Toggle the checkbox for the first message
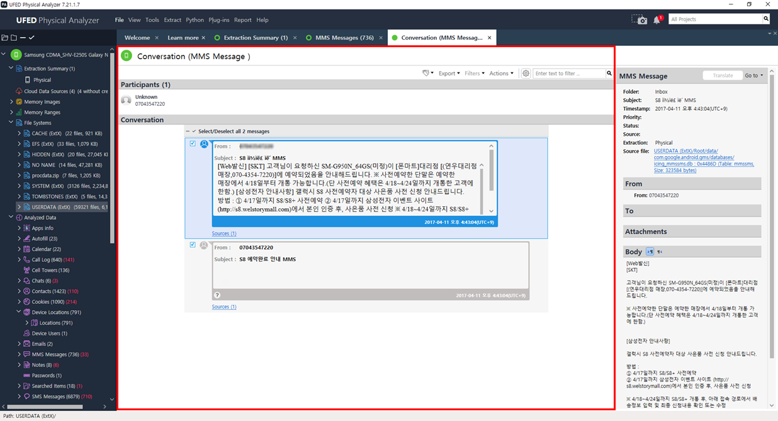 tap(193, 143)
